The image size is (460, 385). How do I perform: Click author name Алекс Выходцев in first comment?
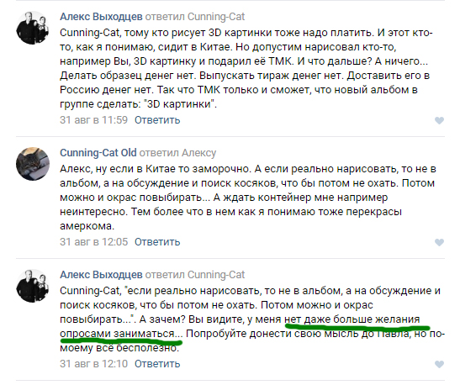101,17
